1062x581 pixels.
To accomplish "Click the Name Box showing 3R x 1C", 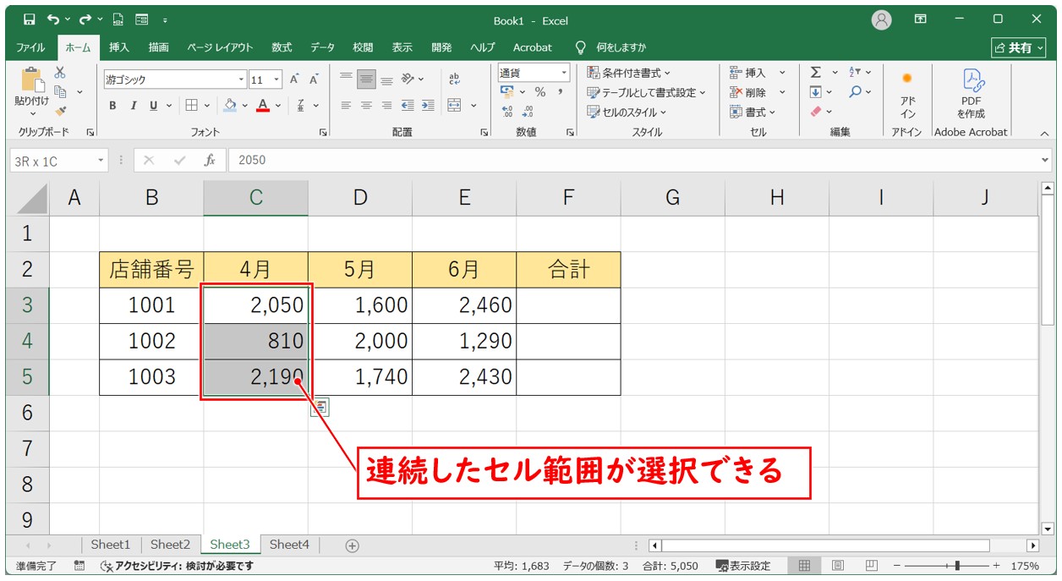I will (52, 160).
